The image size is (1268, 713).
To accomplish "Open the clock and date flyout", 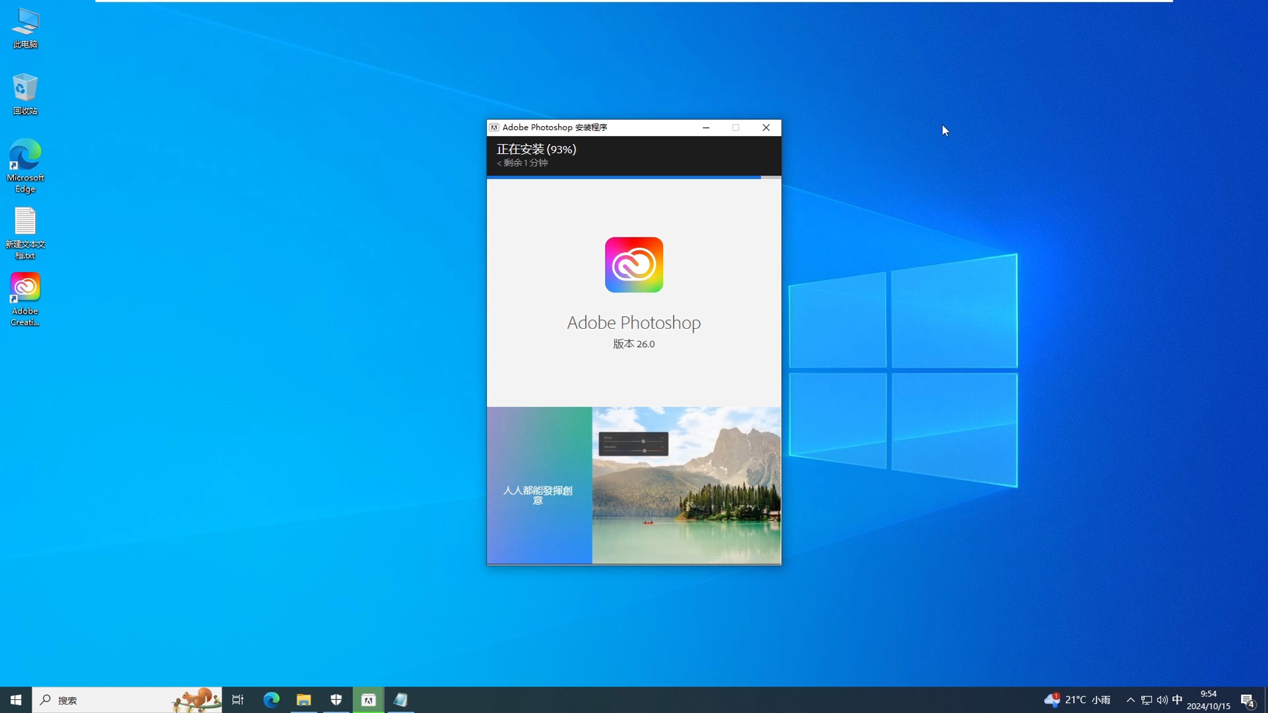I will point(1208,700).
